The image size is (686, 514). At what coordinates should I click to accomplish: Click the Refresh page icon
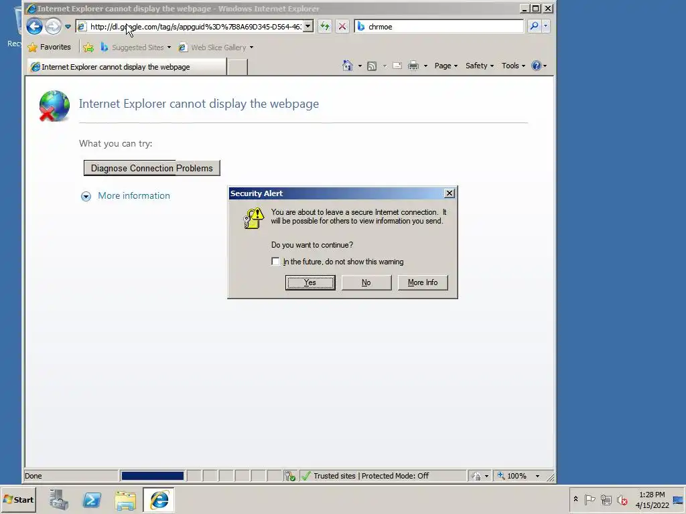pyautogui.click(x=325, y=27)
